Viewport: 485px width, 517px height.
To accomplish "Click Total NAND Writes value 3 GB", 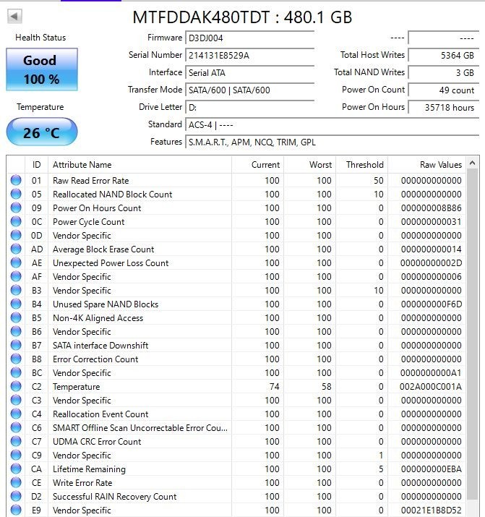I will coord(444,72).
